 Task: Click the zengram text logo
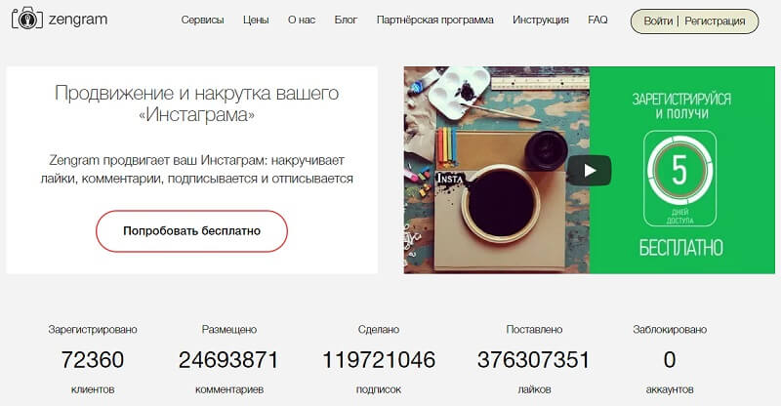point(78,20)
